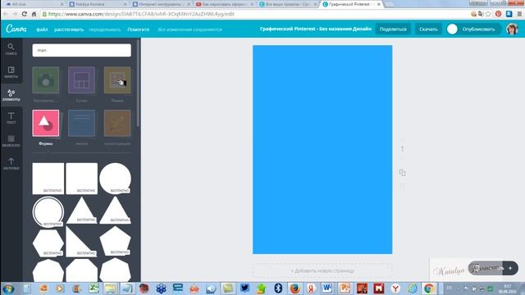Click the Chrome address bar

pyautogui.click(x=254, y=14)
